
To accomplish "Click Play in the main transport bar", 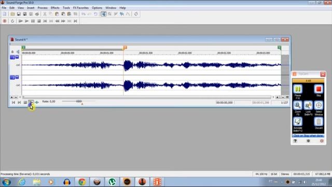I will [26, 21].
